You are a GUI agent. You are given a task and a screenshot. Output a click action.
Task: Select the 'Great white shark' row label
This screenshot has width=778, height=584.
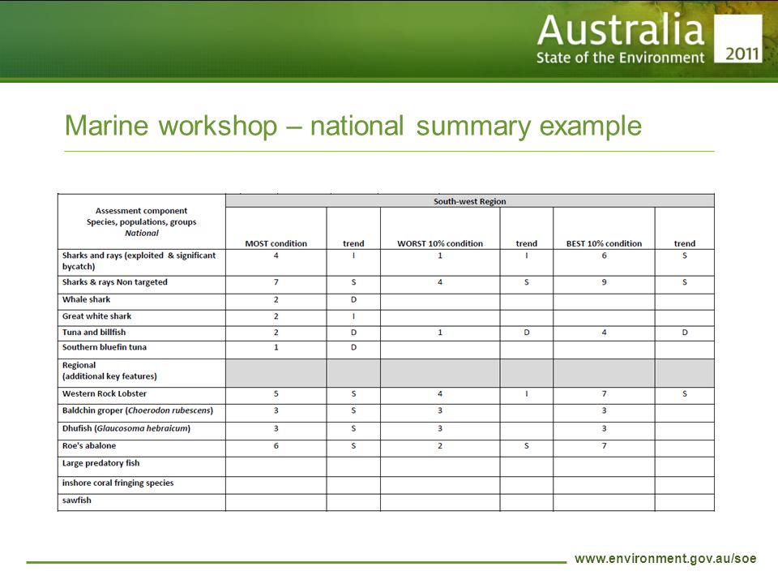[x=96, y=316]
